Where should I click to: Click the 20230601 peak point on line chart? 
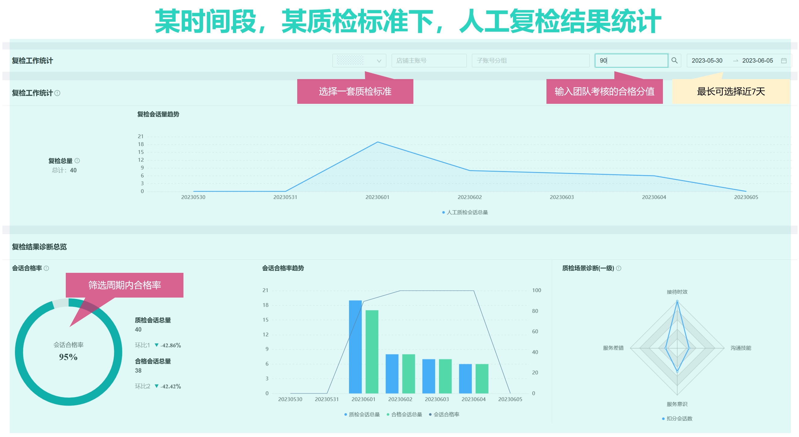[x=377, y=142]
